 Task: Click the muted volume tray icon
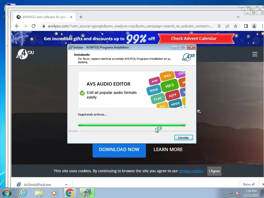238,193
